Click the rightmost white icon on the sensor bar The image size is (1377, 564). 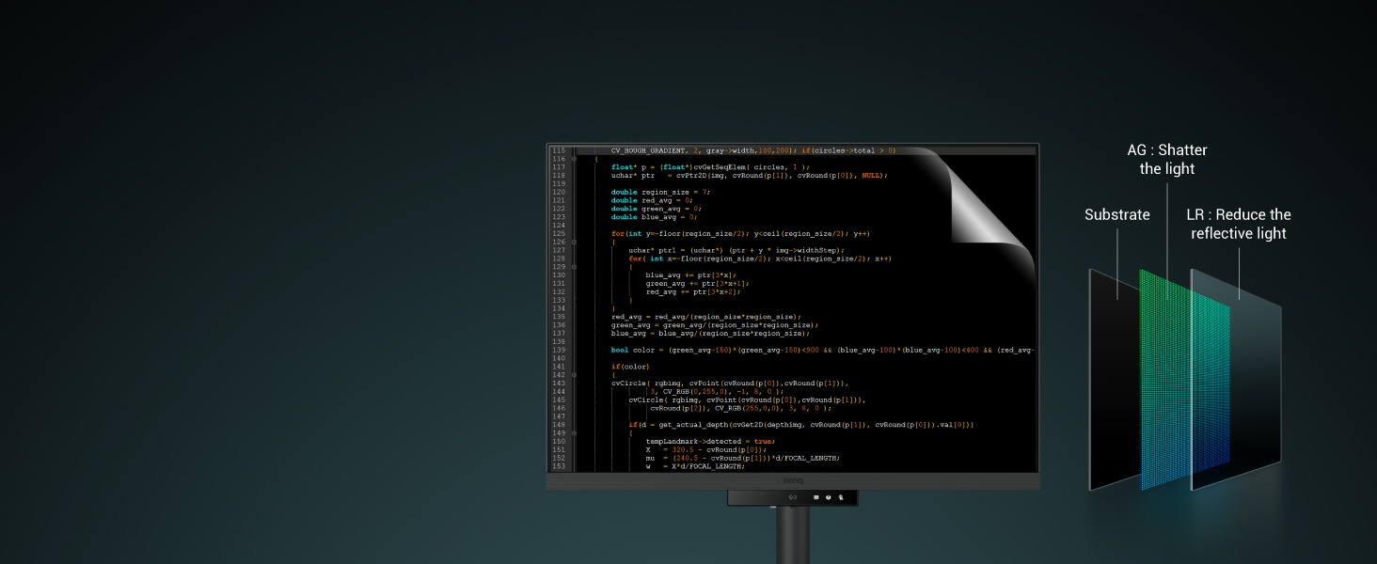[x=841, y=497]
